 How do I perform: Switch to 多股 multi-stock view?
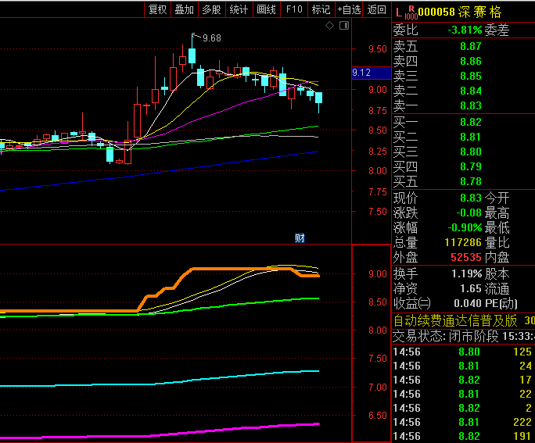coord(211,9)
